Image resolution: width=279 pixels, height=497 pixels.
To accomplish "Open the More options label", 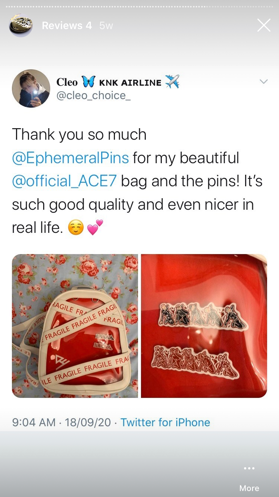I will [x=249, y=488].
